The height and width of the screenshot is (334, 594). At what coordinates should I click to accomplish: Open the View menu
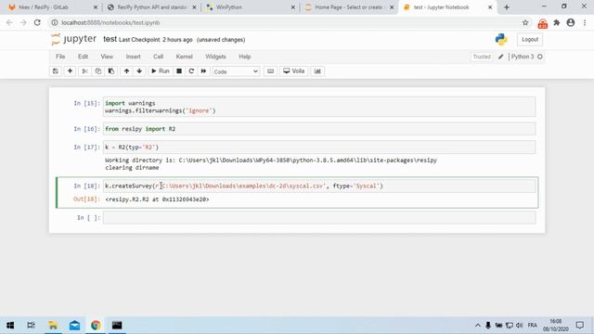point(107,57)
